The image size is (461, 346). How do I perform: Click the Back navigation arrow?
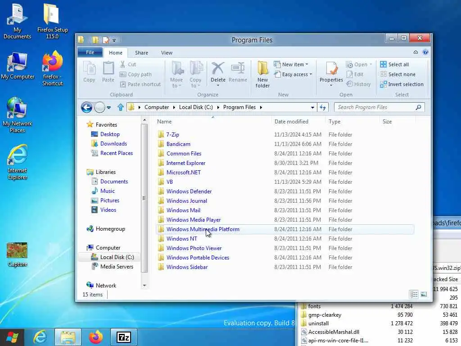click(x=86, y=107)
